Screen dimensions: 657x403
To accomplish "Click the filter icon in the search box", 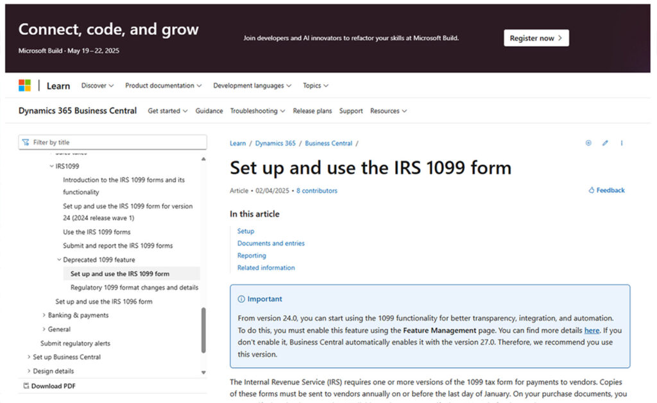I will (26, 142).
